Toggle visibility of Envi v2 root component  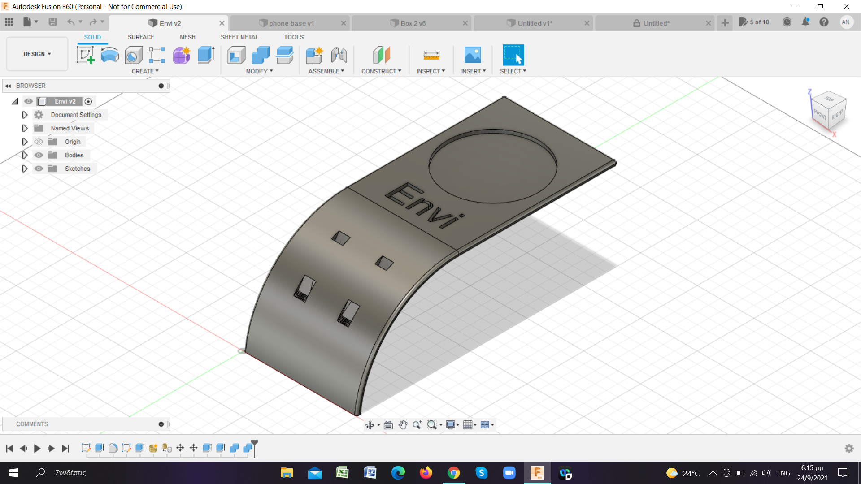(x=29, y=101)
